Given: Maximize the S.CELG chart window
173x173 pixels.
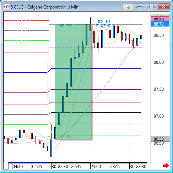Looking at the screenshot, I should click(x=151, y=7).
